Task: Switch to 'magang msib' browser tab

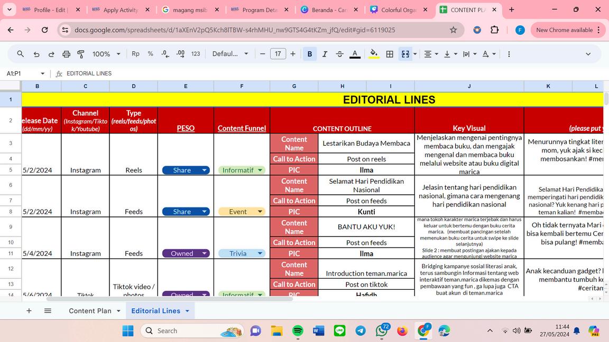Action: [x=190, y=9]
